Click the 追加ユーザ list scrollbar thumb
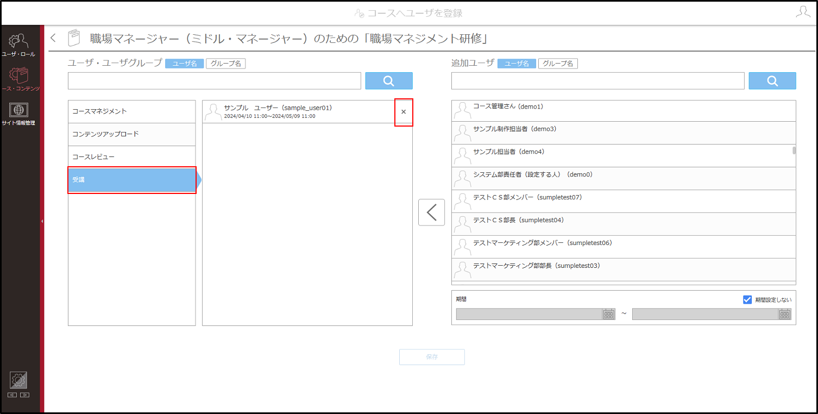The width and height of the screenshot is (818, 414). point(794,150)
